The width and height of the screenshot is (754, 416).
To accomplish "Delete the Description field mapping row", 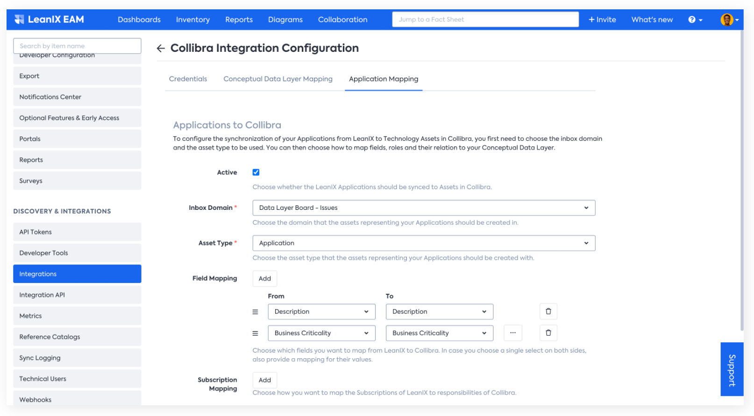I will point(548,312).
